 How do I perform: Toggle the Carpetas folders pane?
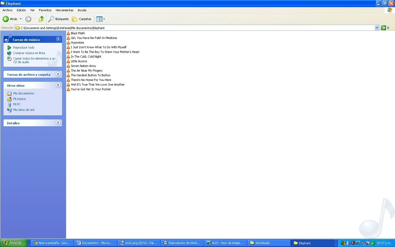coord(81,19)
